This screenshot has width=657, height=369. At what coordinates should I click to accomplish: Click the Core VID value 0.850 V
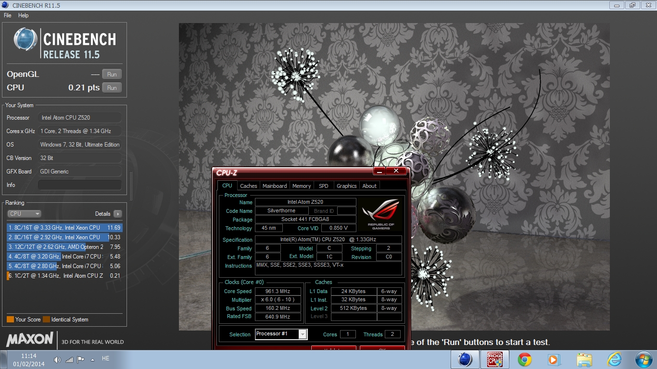click(x=339, y=228)
